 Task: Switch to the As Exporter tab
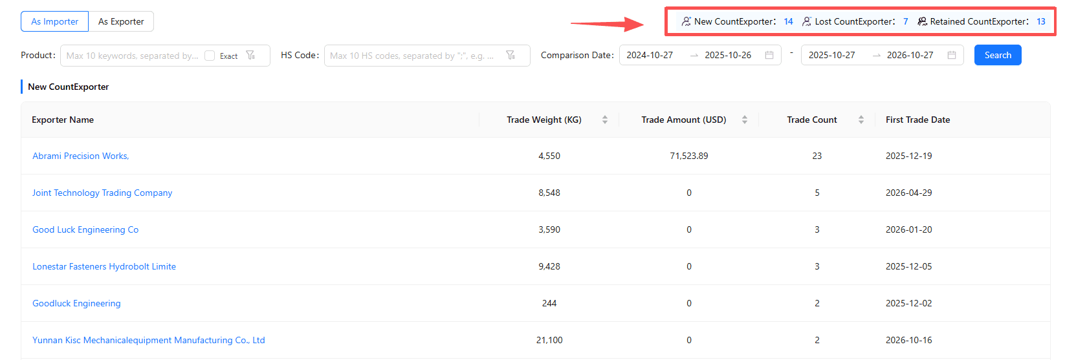[x=121, y=21]
